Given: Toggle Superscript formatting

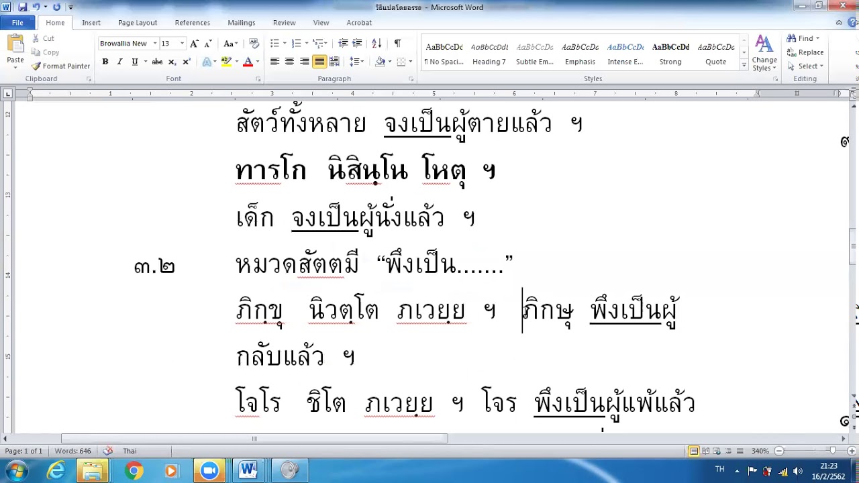Looking at the screenshot, I should click(x=187, y=62).
